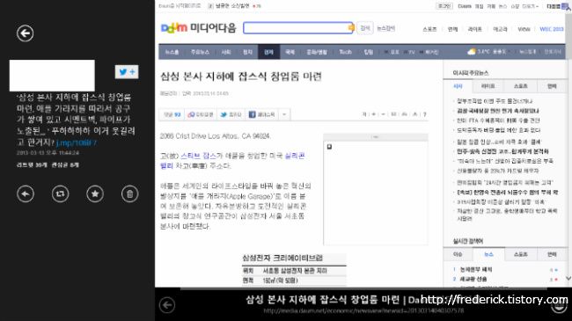The height and width of the screenshot is (321, 572).
Task: Go back with the top-left arrow button
Action: (x=25, y=33)
